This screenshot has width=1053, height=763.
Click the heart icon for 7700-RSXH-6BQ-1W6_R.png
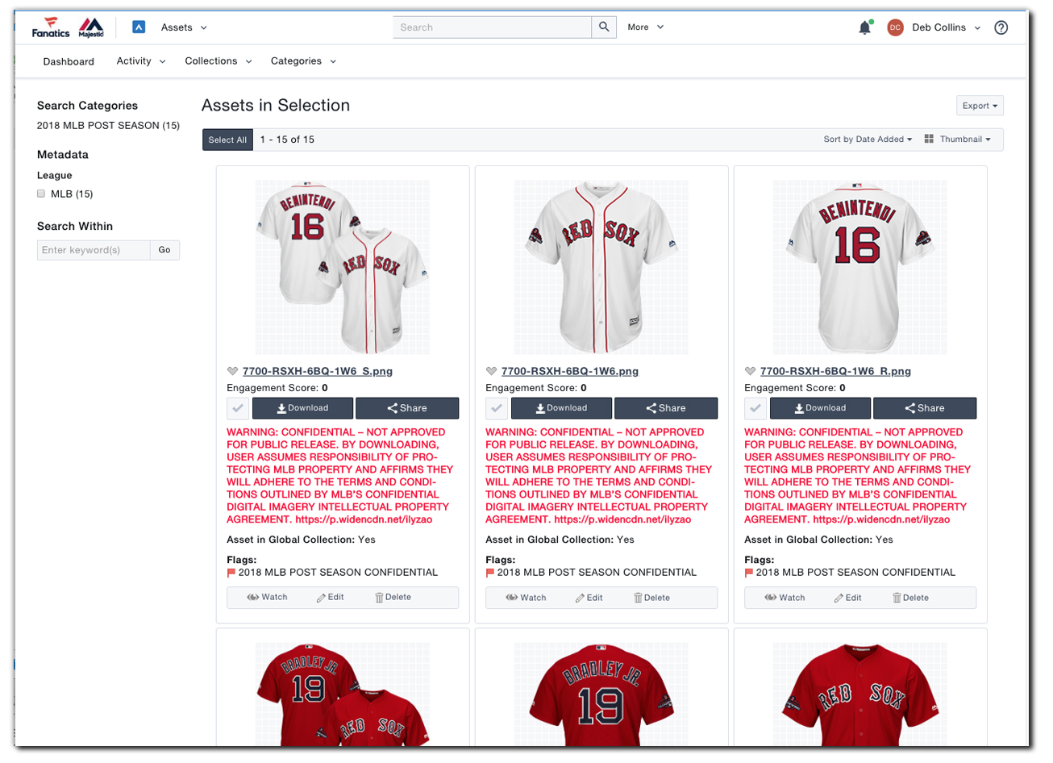[x=750, y=372]
